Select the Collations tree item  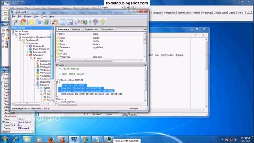45,61
